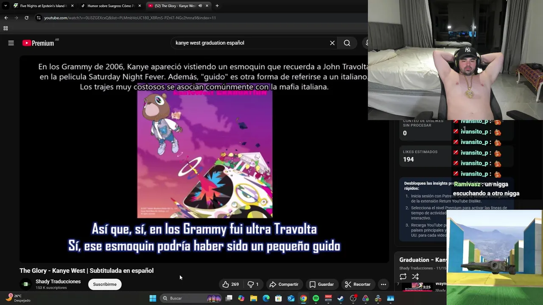543x305 pixels.
Task: Open more actions three-dot menu under video
Action: point(383,284)
